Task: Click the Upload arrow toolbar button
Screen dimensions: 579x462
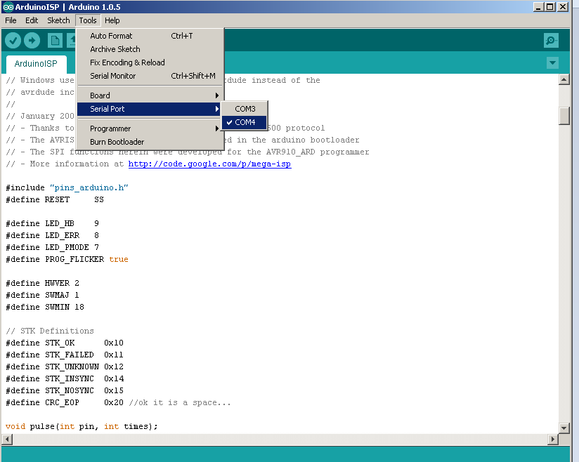Action: click(32, 40)
